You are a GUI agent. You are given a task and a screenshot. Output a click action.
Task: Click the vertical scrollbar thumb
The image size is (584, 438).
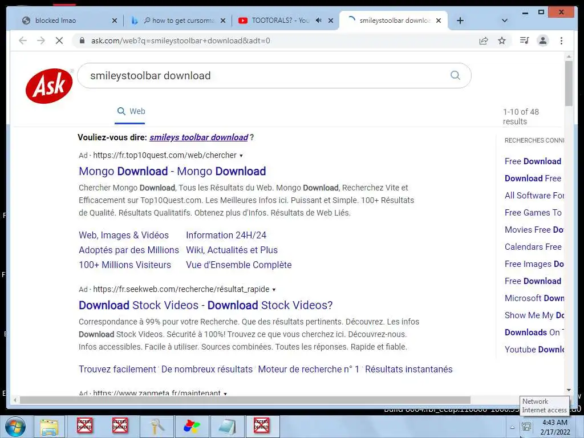coord(569,83)
